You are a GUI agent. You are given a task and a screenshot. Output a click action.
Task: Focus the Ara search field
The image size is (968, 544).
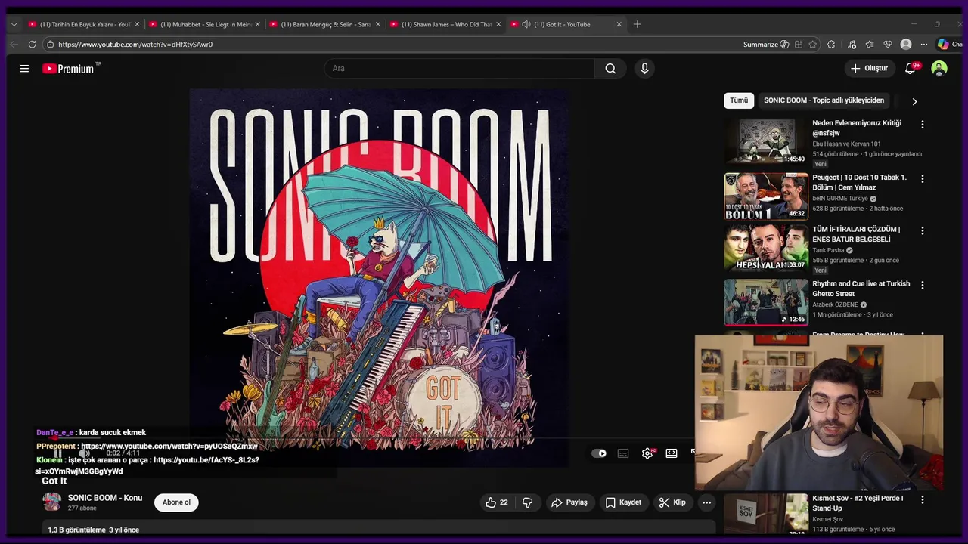[460, 69]
